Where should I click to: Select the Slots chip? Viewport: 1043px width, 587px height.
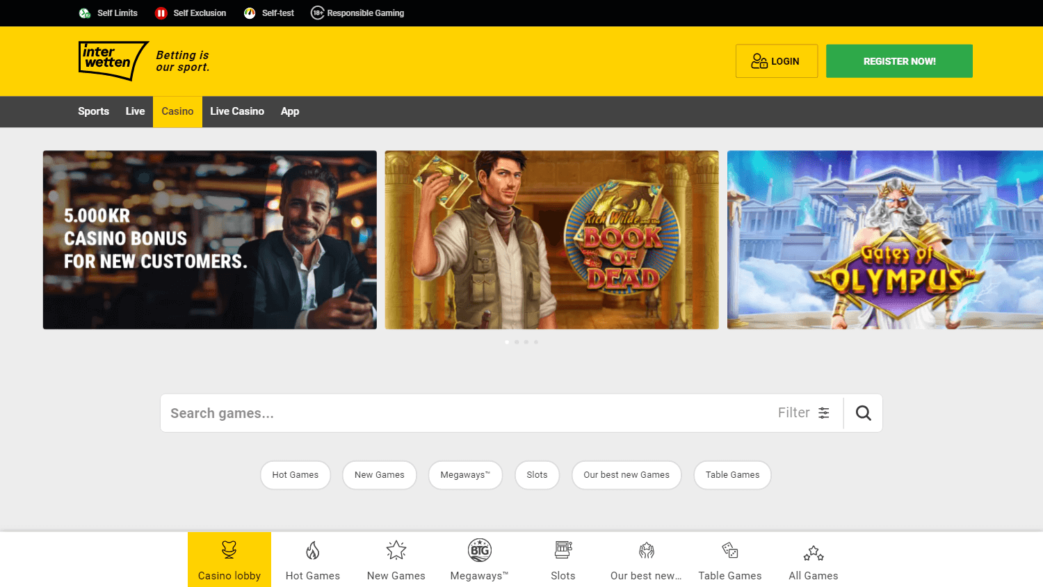pyautogui.click(x=537, y=475)
